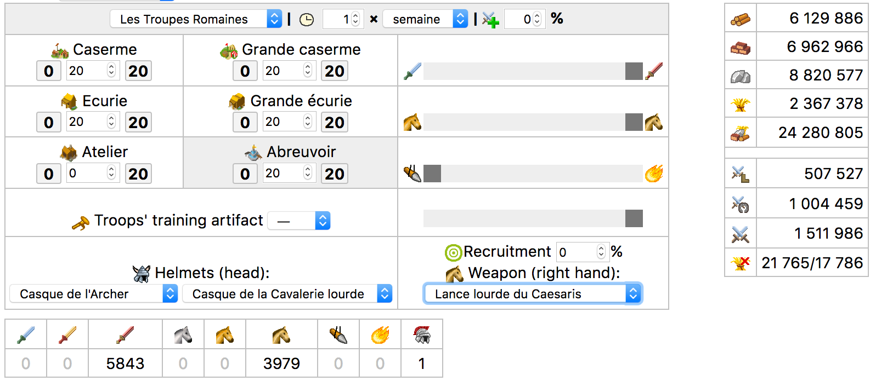870x381 pixels.
Task: Click the wood resource logs icon
Action: 740,20
